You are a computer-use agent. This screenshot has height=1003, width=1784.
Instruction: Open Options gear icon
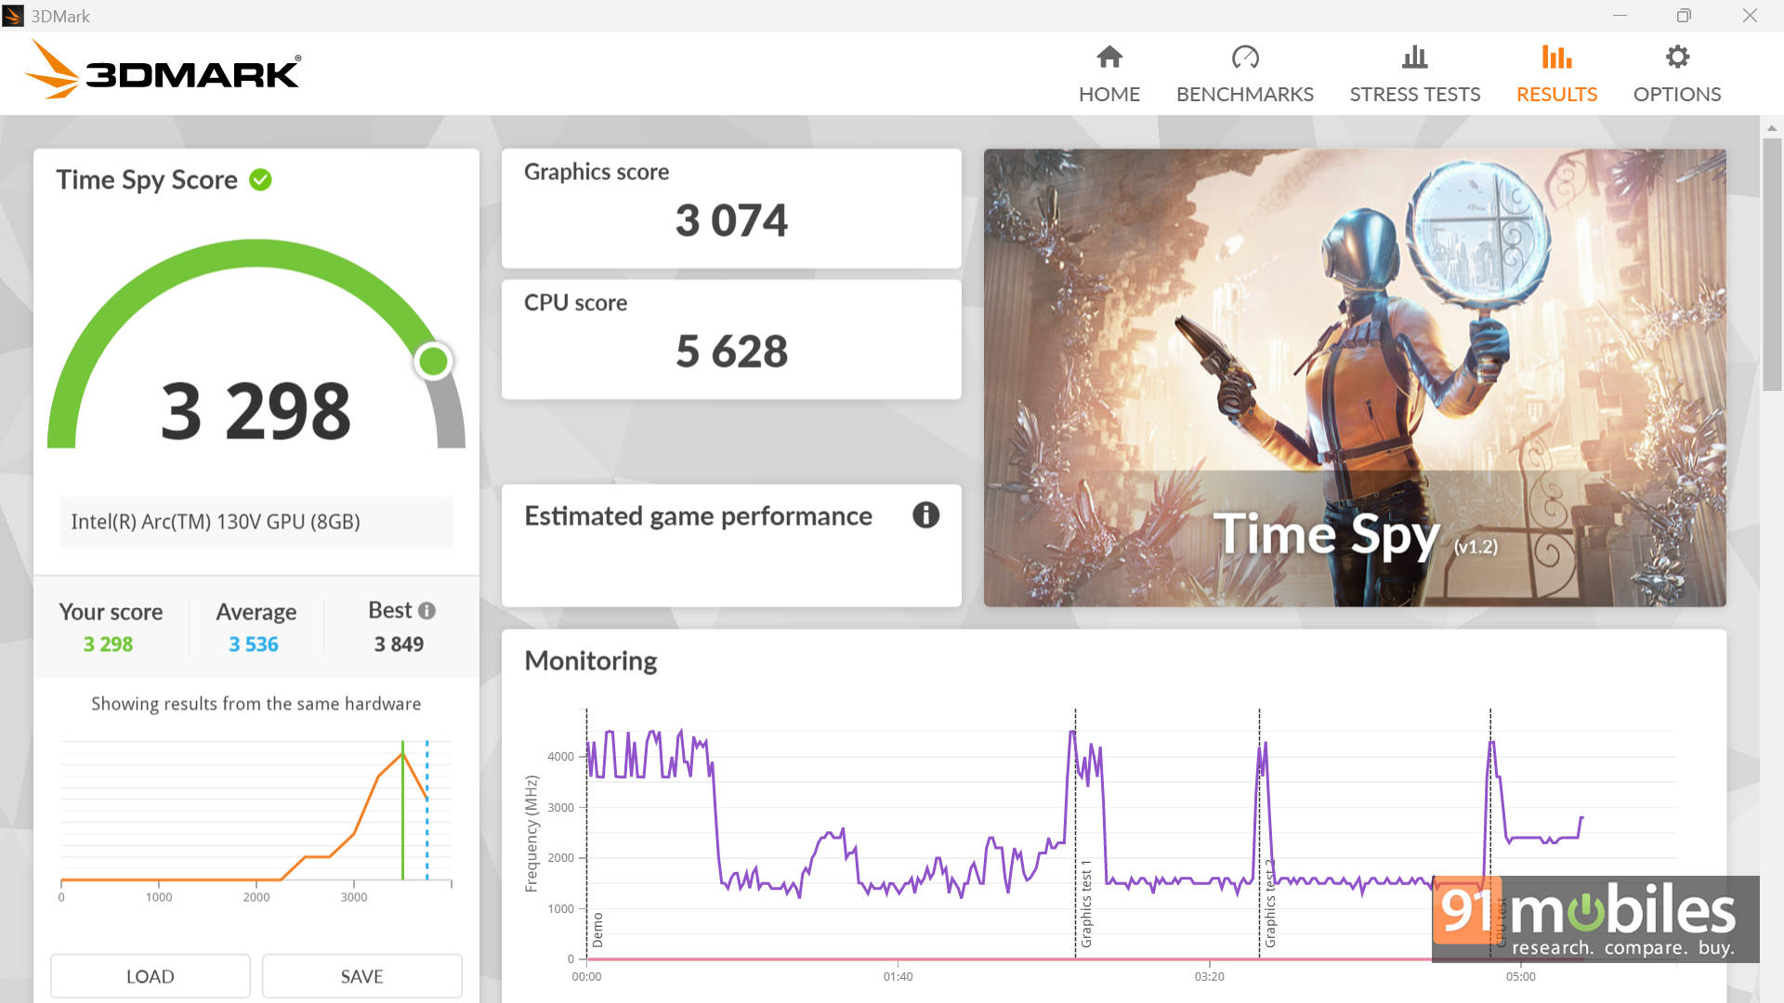[1676, 58]
